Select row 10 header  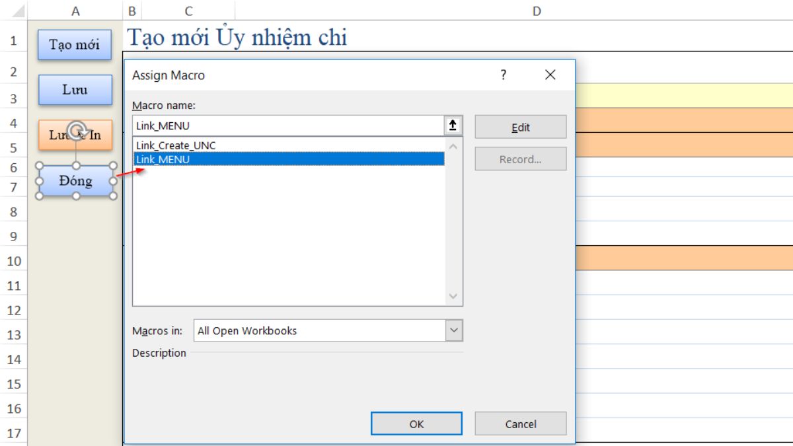(14, 261)
